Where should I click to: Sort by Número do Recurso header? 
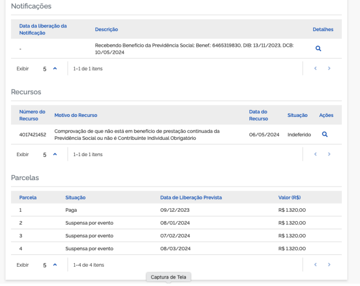(x=32, y=115)
